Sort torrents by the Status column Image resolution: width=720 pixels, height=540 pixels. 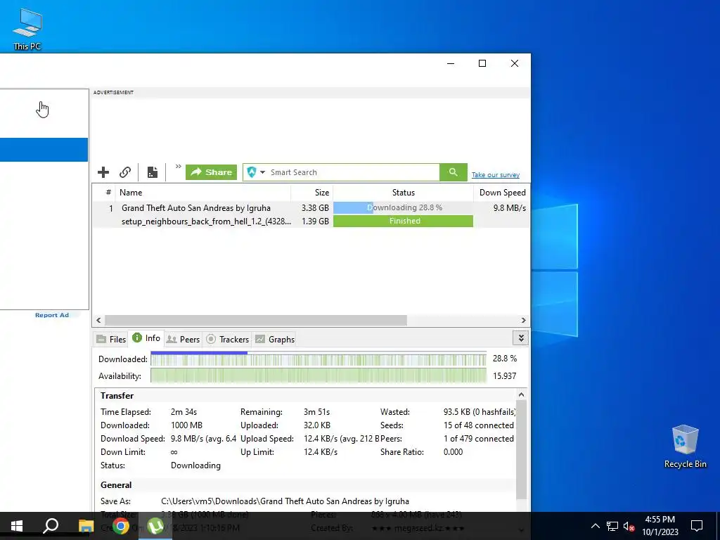coord(403,193)
